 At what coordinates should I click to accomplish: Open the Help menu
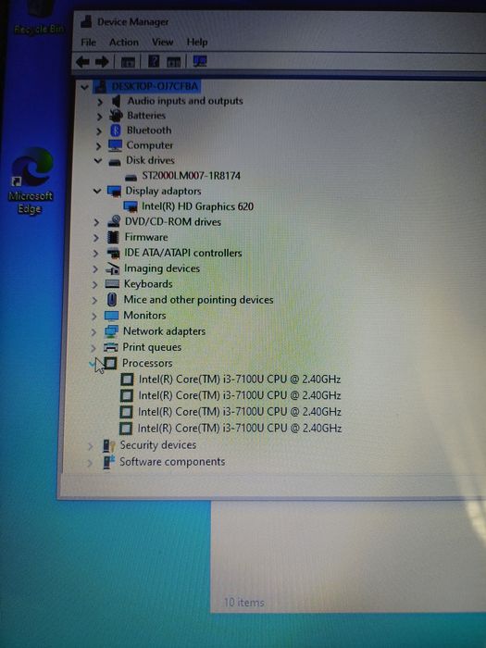coord(197,43)
